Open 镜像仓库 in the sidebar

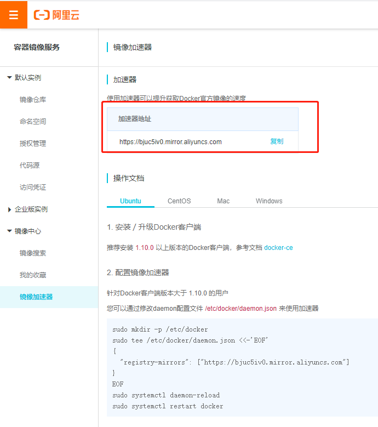pyautogui.click(x=33, y=100)
